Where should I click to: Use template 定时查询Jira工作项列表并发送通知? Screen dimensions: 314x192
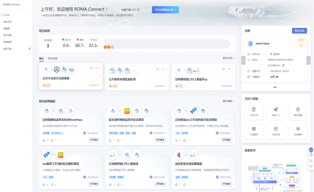click(226, 140)
